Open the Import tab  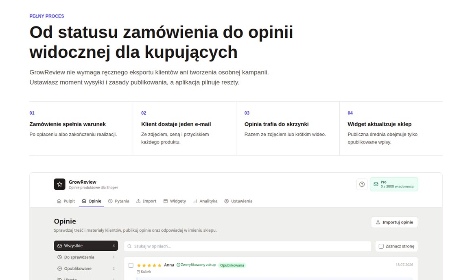pyautogui.click(x=146, y=201)
